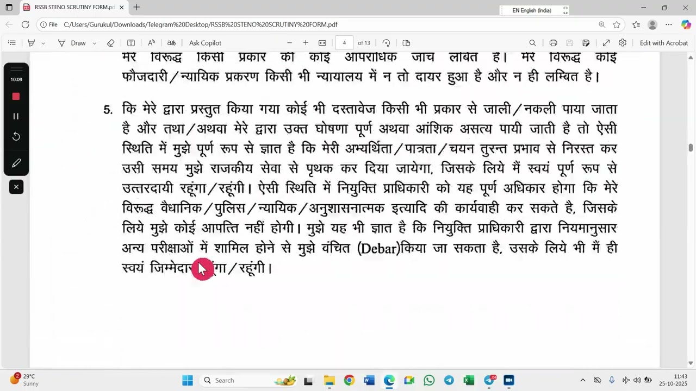The width and height of the screenshot is (696, 391).
Task: Open a new browser tab
Action: point(136,7)
